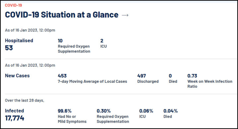Open the COVID-19 Situation at a Glance heading
This screenshot has width=238, height=129.
click(62, 15)
